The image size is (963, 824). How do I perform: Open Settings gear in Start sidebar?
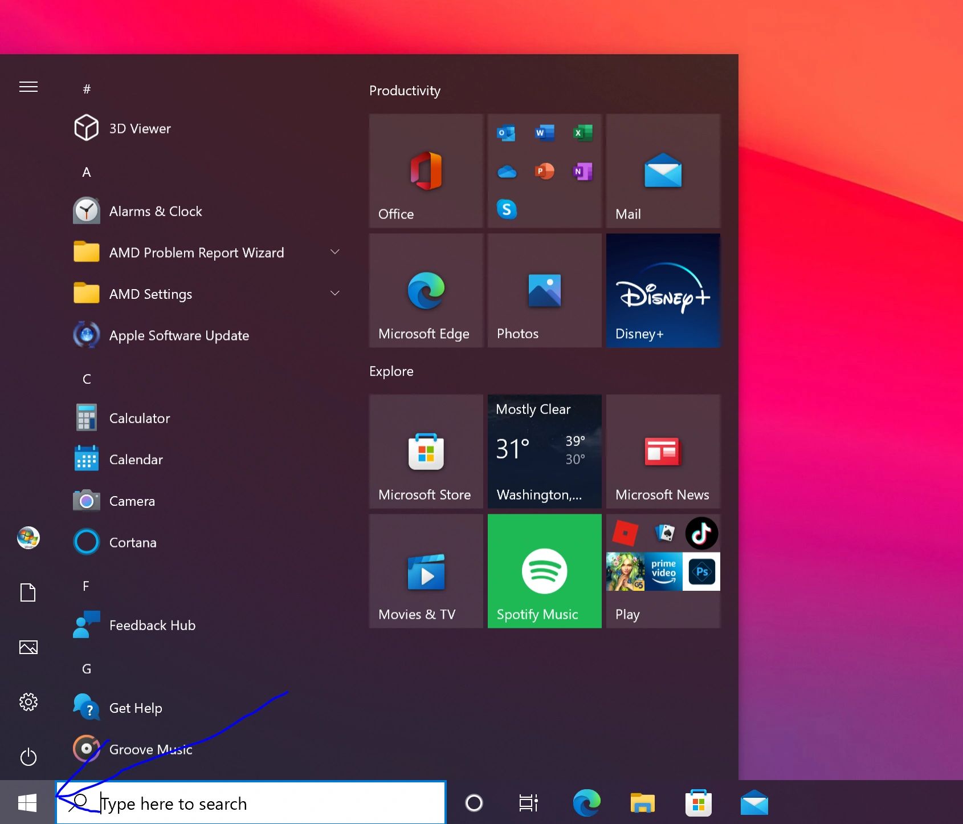pyautogui.click(x=28, y=702)
